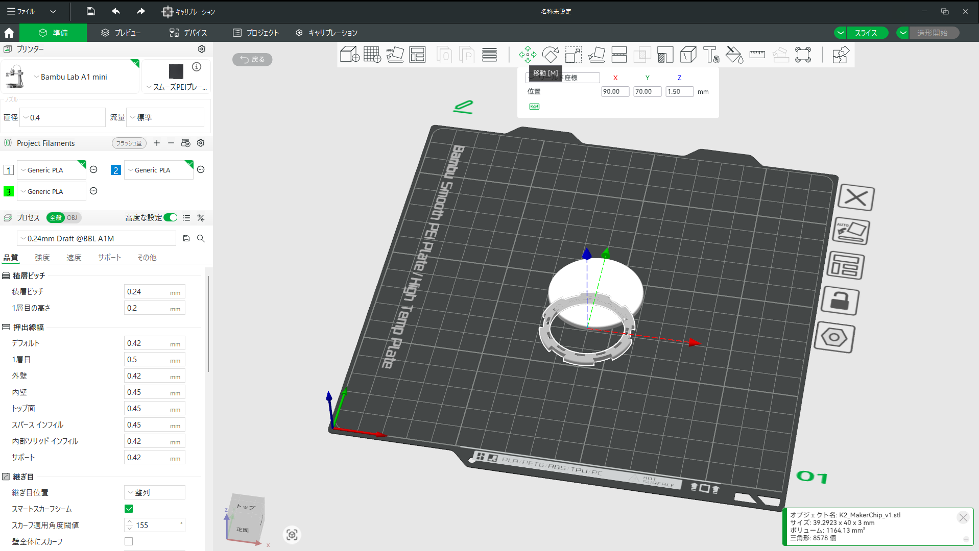Remove a filament with the minus icon
This screenshot has height=551, width=979.
coord(171,143)
